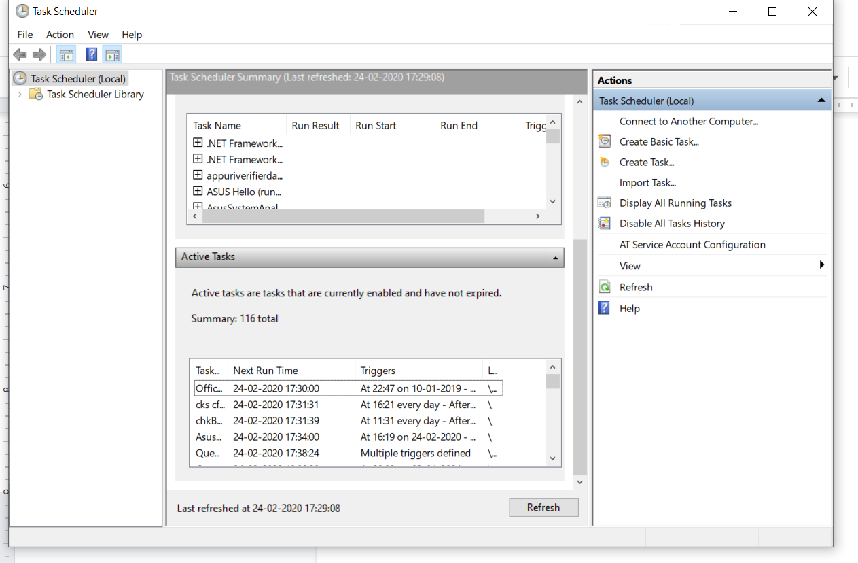Click the Refresh icon in the Actions pane
The width and height of the screenshot is (858, 563).
click(x=605, y=287)
